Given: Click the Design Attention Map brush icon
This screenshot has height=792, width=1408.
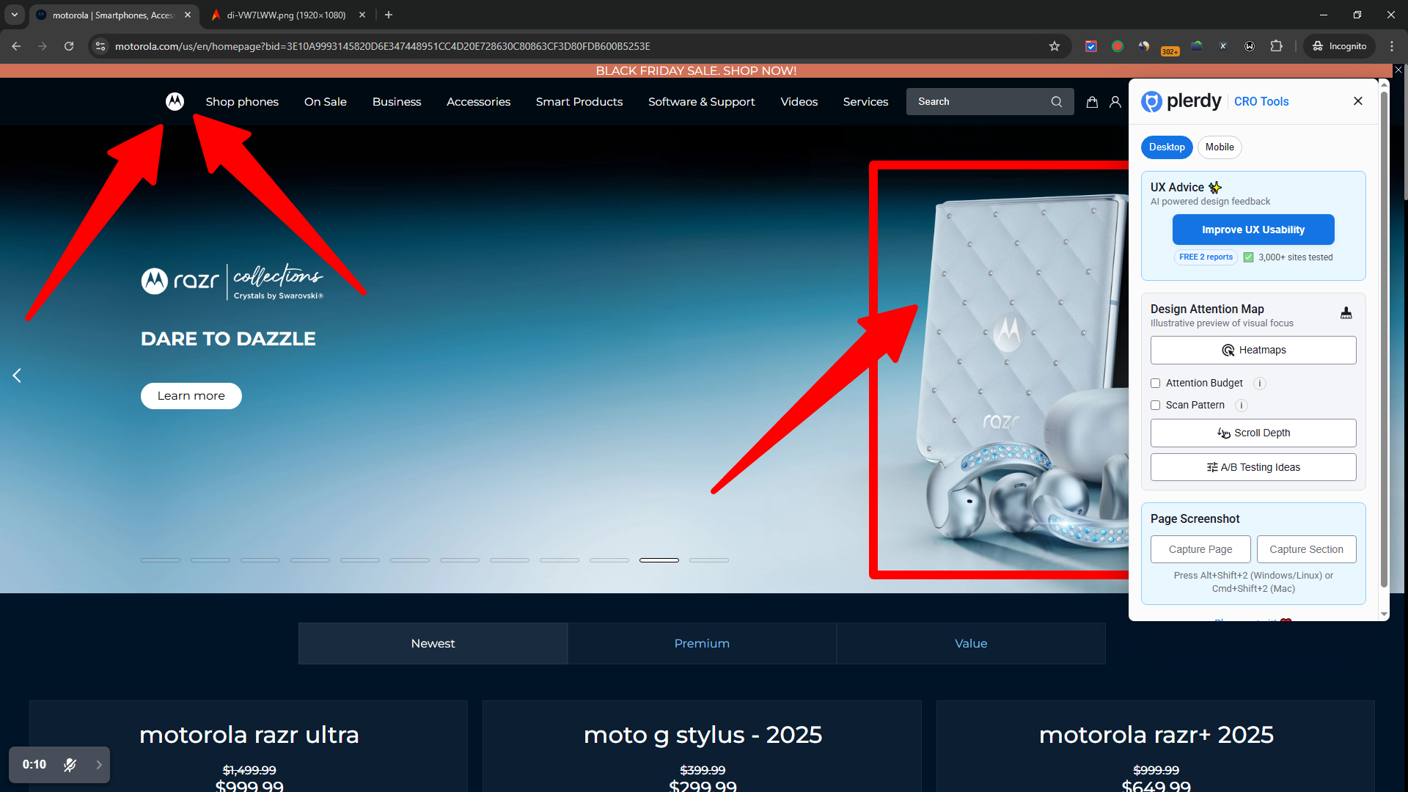Looking at the screenshot, I should point(1346,313).
